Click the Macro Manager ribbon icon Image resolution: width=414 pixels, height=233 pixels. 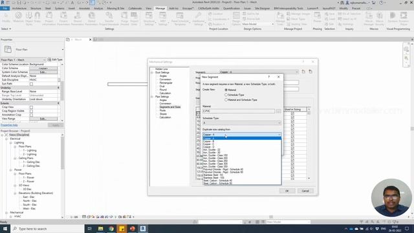(x=369, y=18)
